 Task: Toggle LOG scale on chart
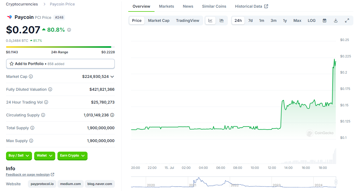[312, 20]
